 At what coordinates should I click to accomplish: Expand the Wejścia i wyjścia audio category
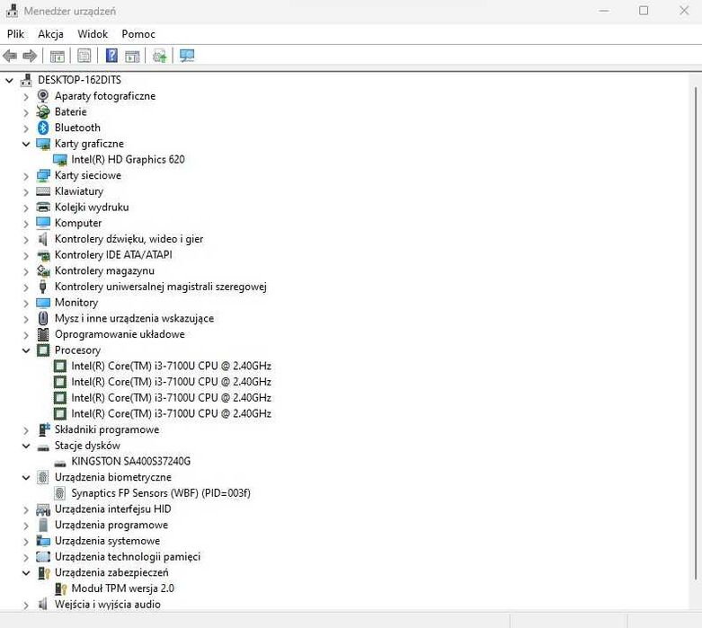coord(26,606)
